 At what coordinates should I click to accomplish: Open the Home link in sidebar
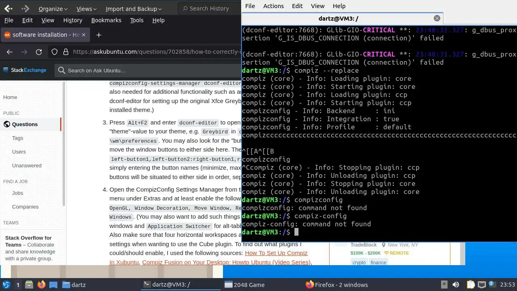[10, 97]
